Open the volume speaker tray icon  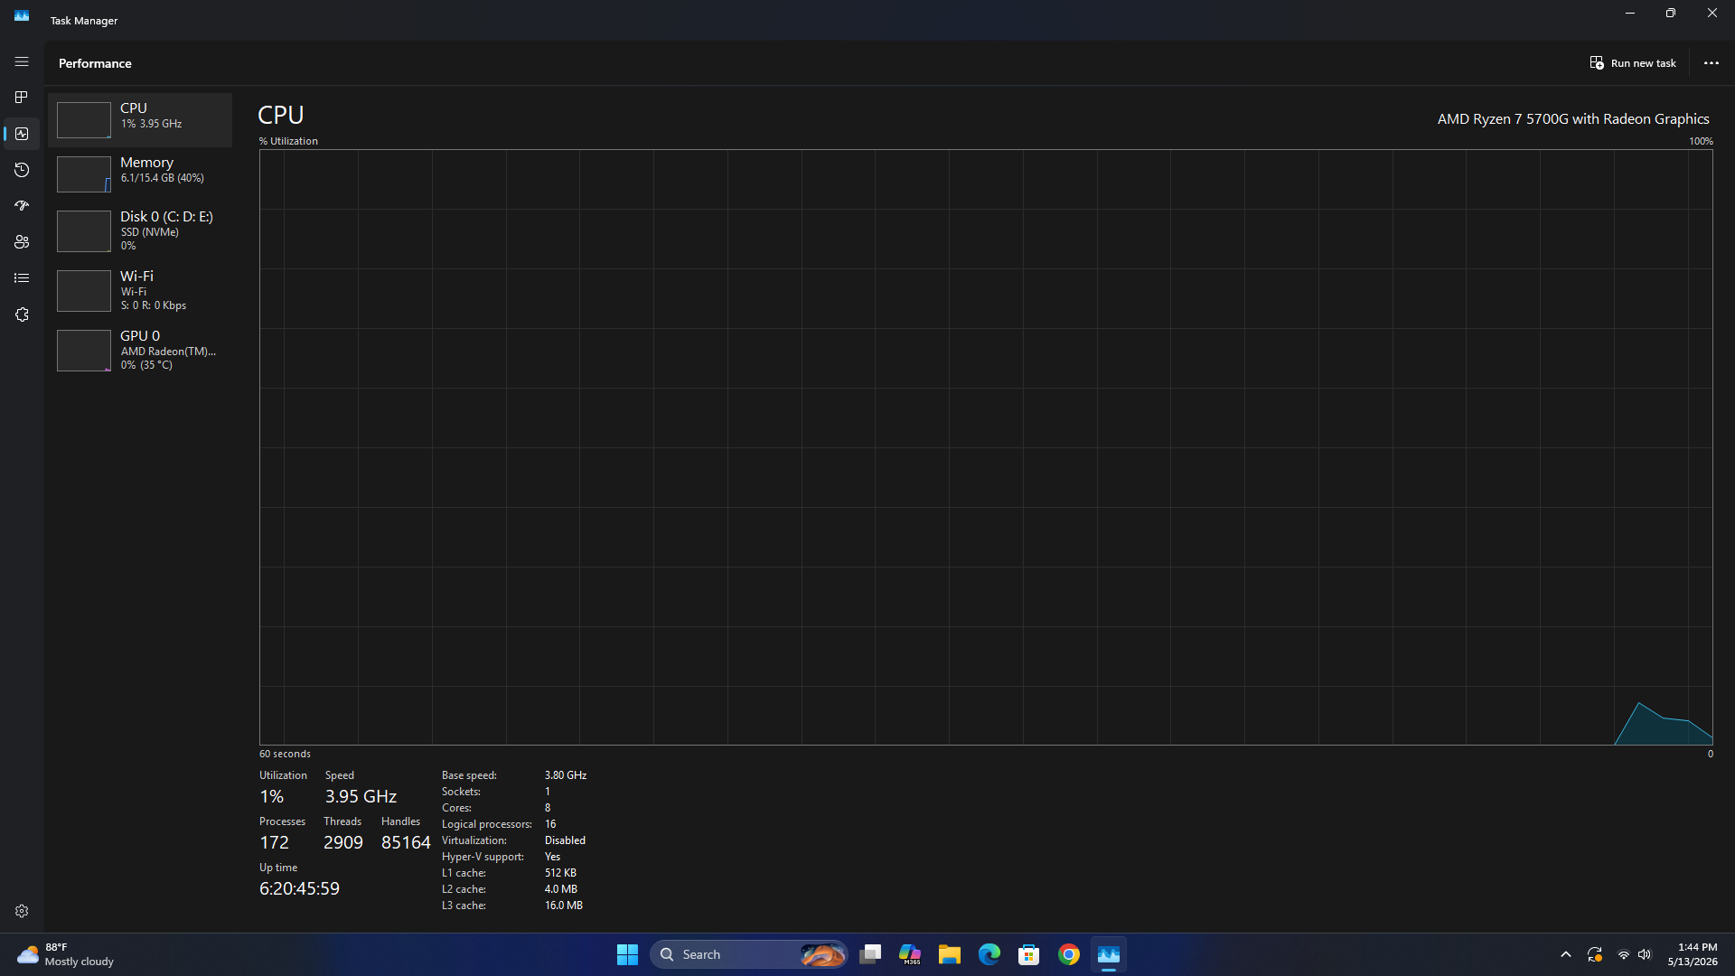pos(1646,954)
